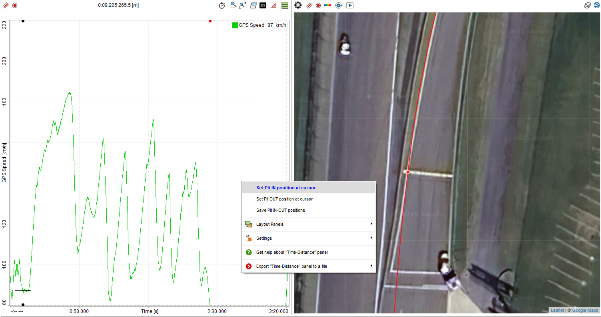
Task: Toggle the red diagonal lines icon above map
Action: pyautogui.click(x=309, y=6)
